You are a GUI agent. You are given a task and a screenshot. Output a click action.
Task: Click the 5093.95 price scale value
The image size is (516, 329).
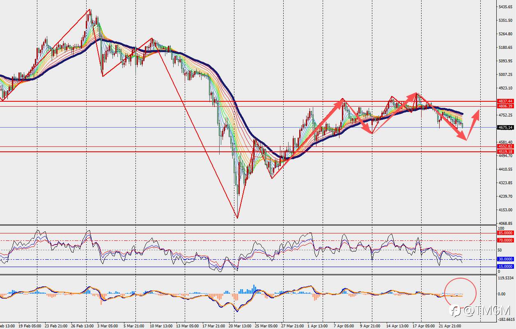[x=506, y=61]
